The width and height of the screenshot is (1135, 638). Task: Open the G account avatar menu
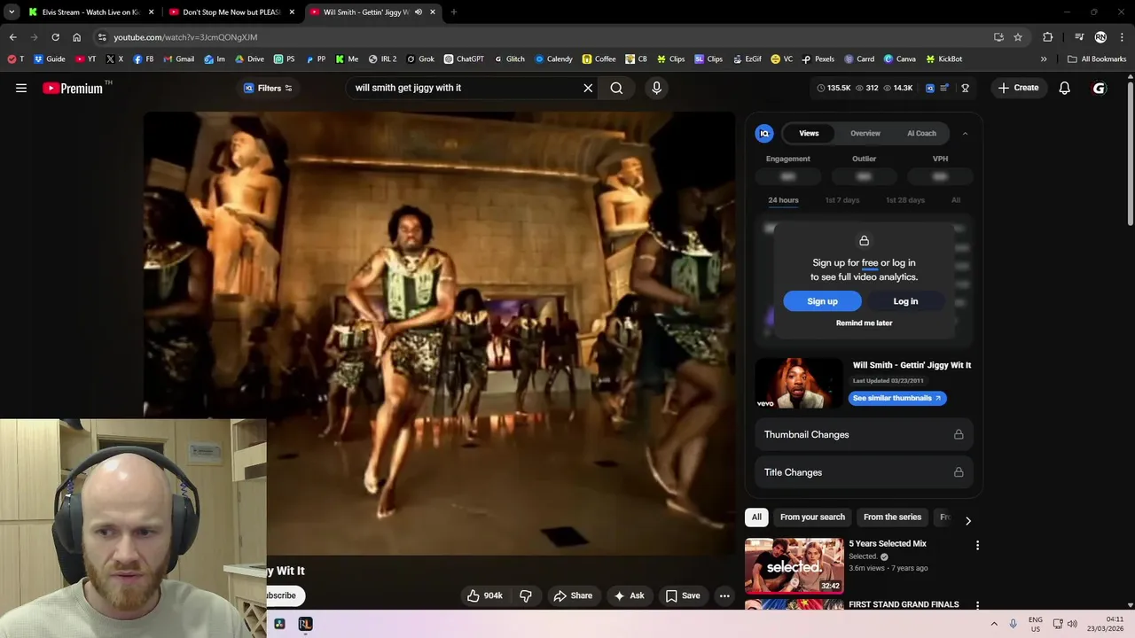(x=1100, y=88)
